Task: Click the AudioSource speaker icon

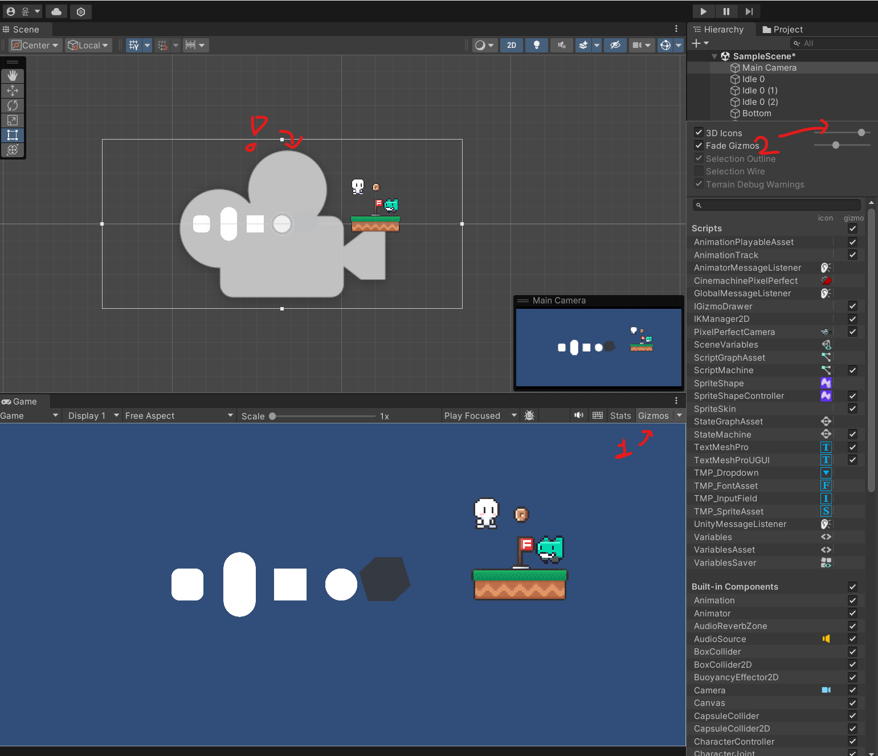Action: pyautogui.click(x=826, y=639)
